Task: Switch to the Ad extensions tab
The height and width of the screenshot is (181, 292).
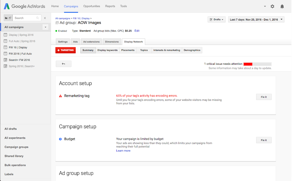Action: (91, 42)
